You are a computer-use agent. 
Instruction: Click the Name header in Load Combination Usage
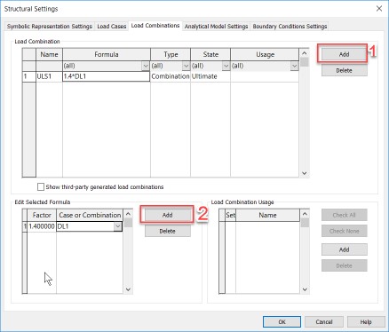click(267, 215)
